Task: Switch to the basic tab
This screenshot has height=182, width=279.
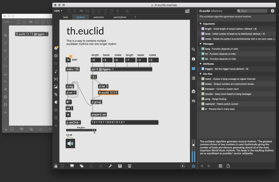Action: 66,17
